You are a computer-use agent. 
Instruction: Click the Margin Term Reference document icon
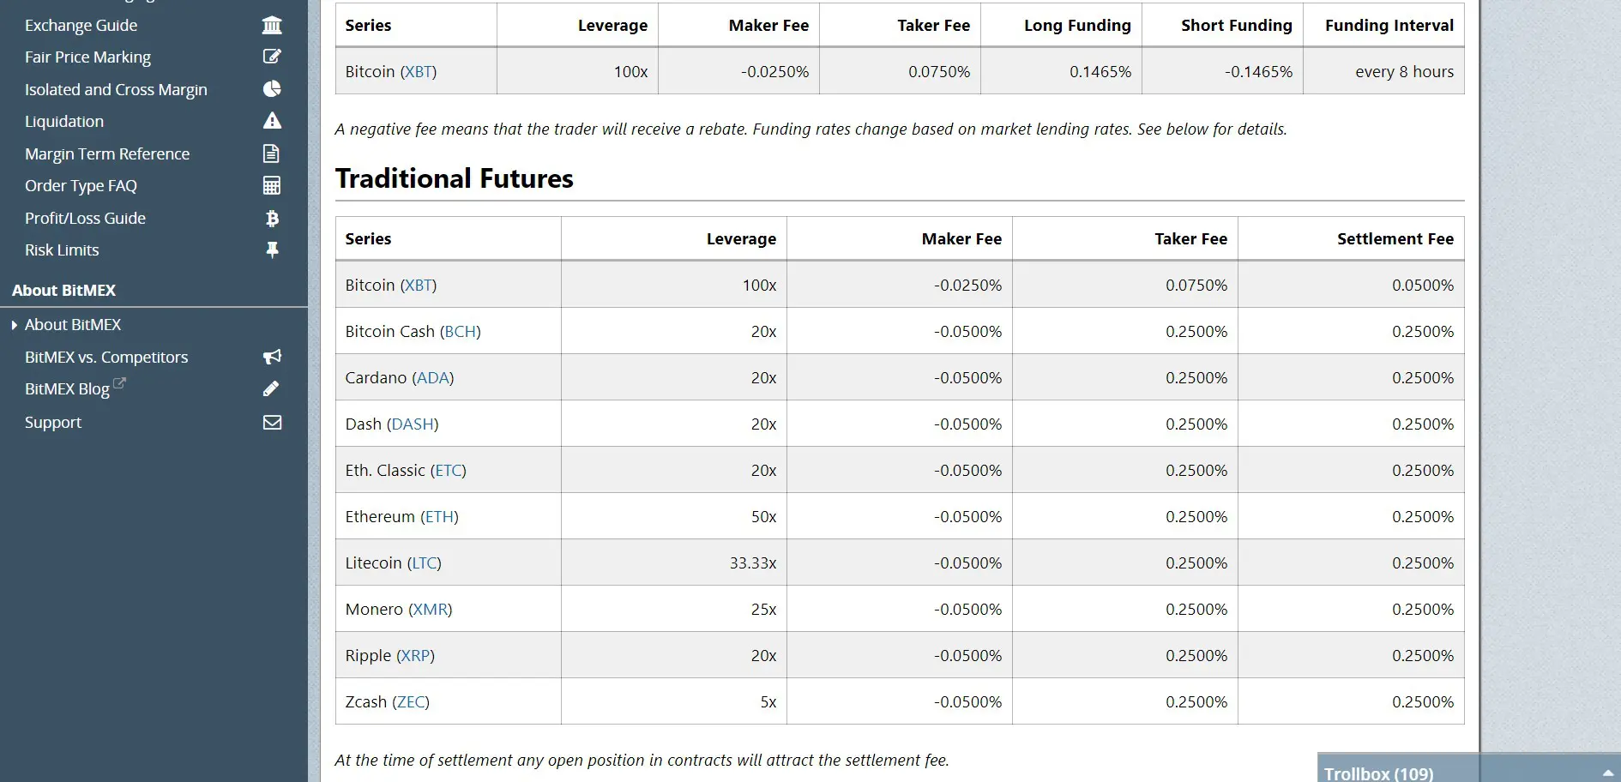pyautogui.click(x=272, y=153)
